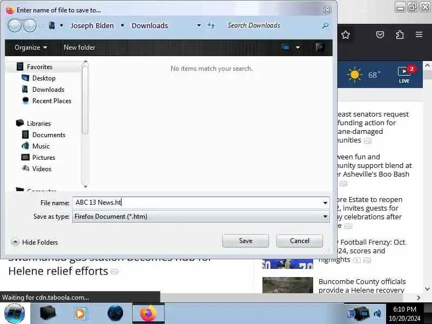Screen dimensions: 432x324
Task: Open media player taskbar icon
Action: (x=80, y=314)
